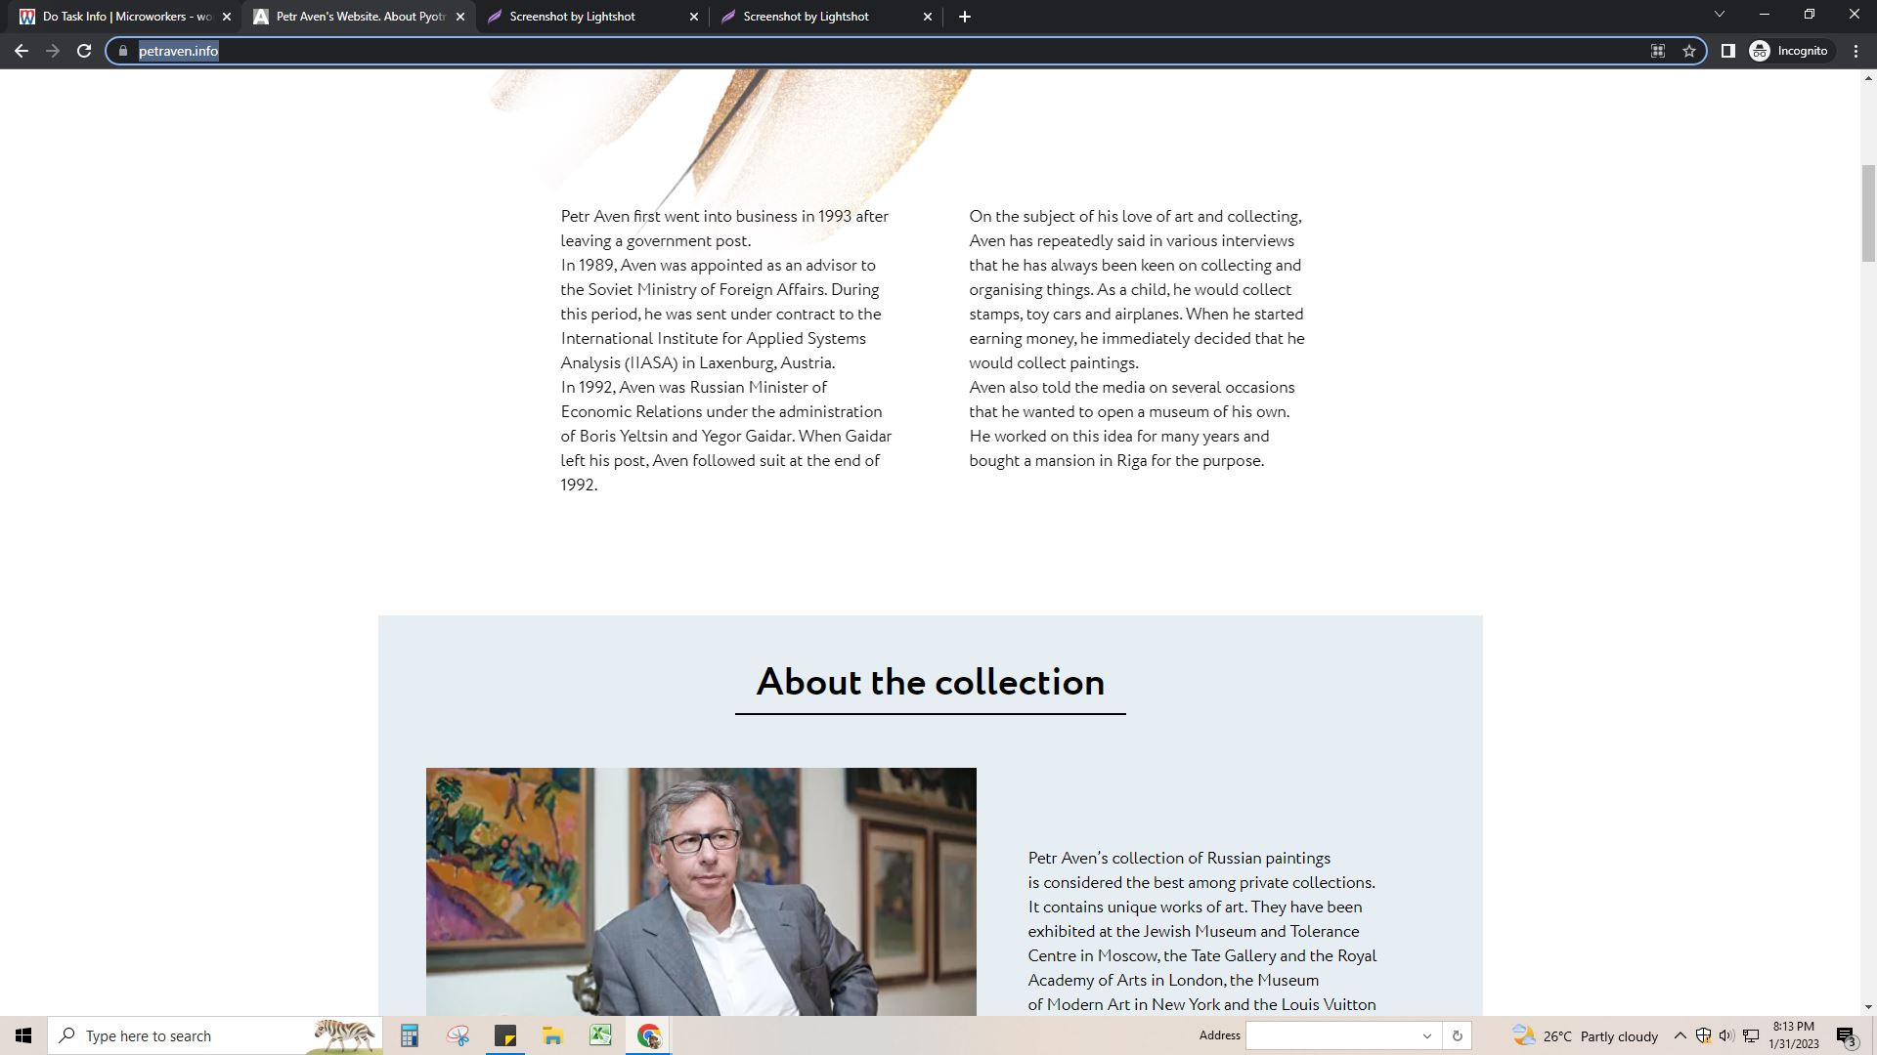Reload the page with the refresh icon
This screenshot has height=1055, width=1877.
84,51
